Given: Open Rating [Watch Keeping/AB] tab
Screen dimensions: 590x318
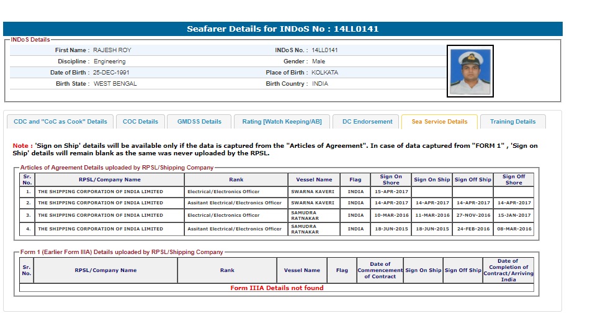Looking at the screenshot, I should pos(282,122).
